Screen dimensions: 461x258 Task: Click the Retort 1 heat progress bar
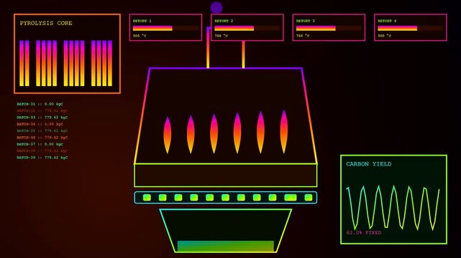(165, 29)
